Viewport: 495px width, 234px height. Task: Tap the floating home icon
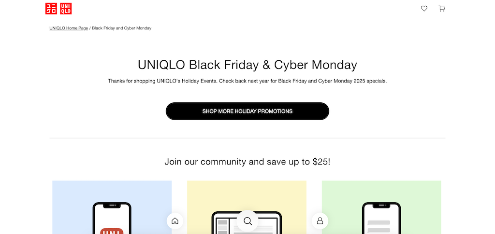(175, 221)
